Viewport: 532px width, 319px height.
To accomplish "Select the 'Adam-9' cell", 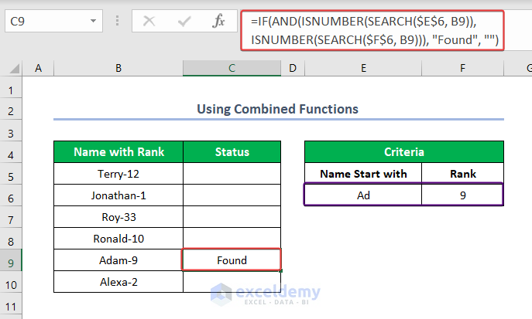I will [x=118, y=260].
